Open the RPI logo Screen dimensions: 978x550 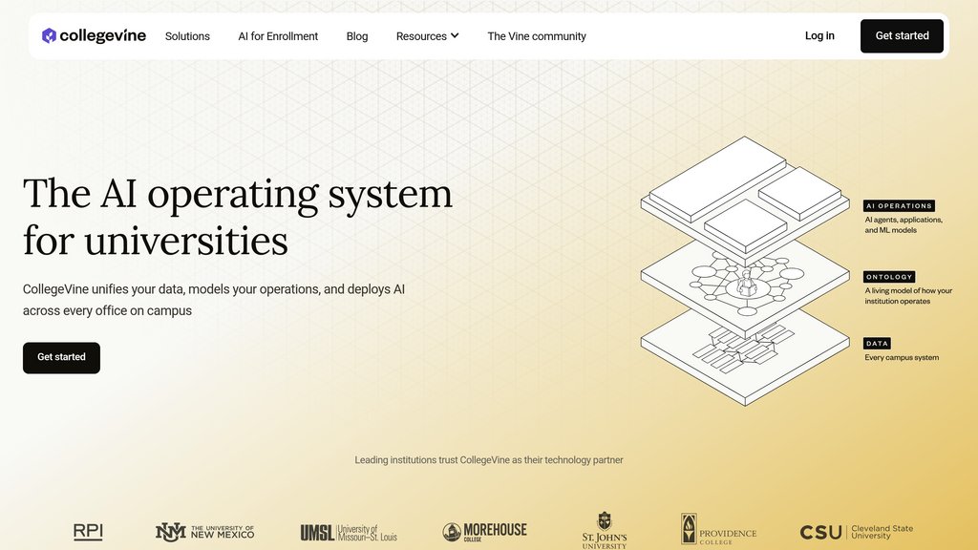click(x=88, y=532)
